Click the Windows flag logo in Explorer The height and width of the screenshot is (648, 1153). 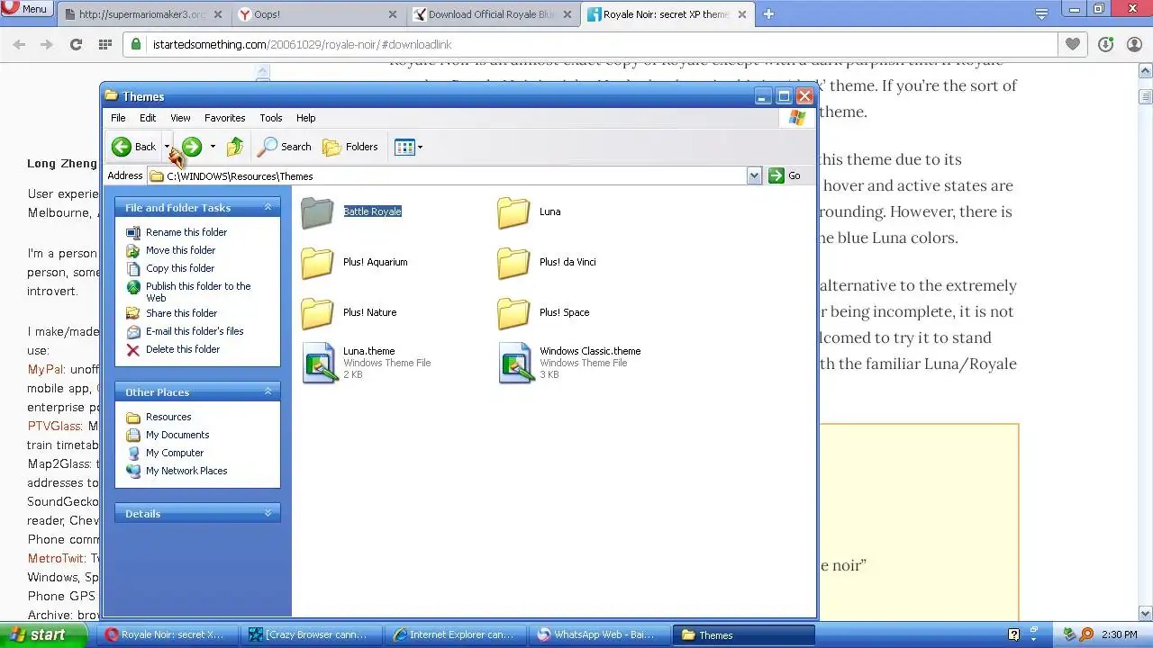(796, 118)
